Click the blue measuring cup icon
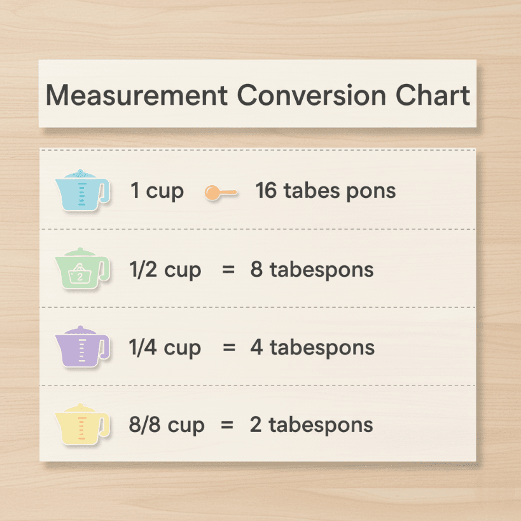The image size is (521, 521). (81, 190)
